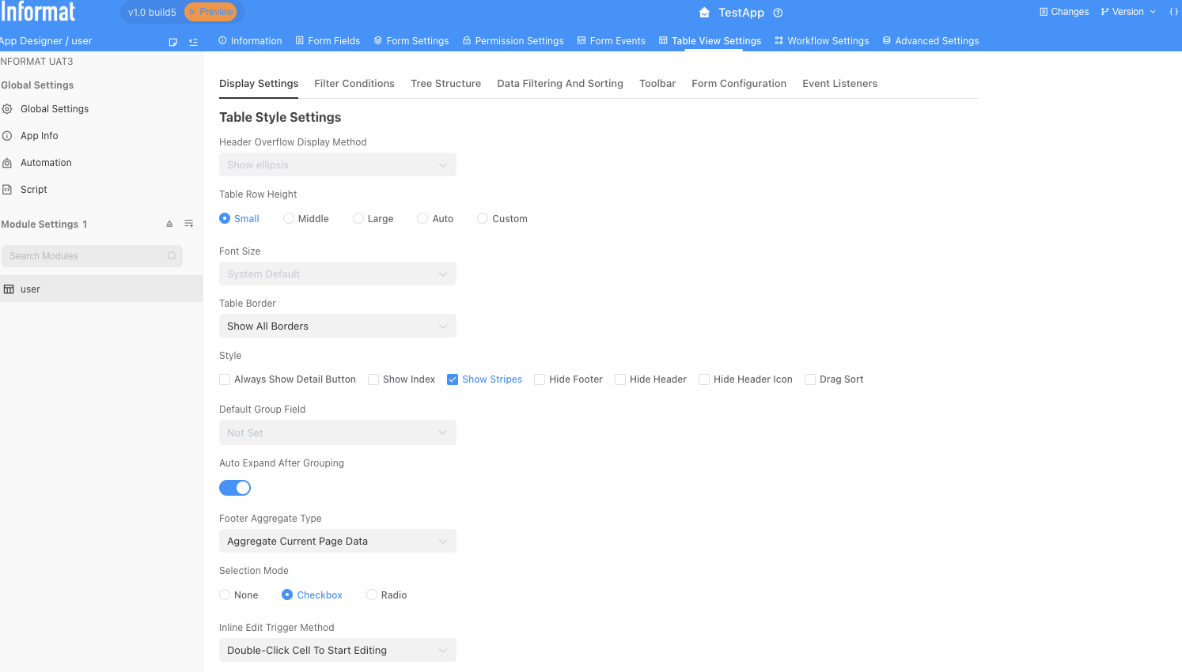Click the add module list icon

(x=189, y=224)
